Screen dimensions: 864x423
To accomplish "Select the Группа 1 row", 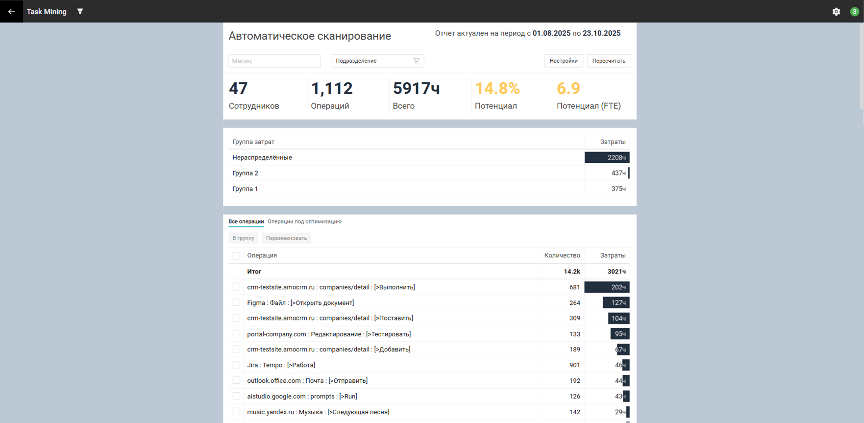I will point(429,189).
